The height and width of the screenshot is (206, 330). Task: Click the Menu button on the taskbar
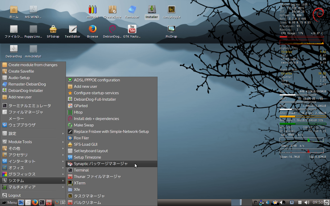[9, 202]
